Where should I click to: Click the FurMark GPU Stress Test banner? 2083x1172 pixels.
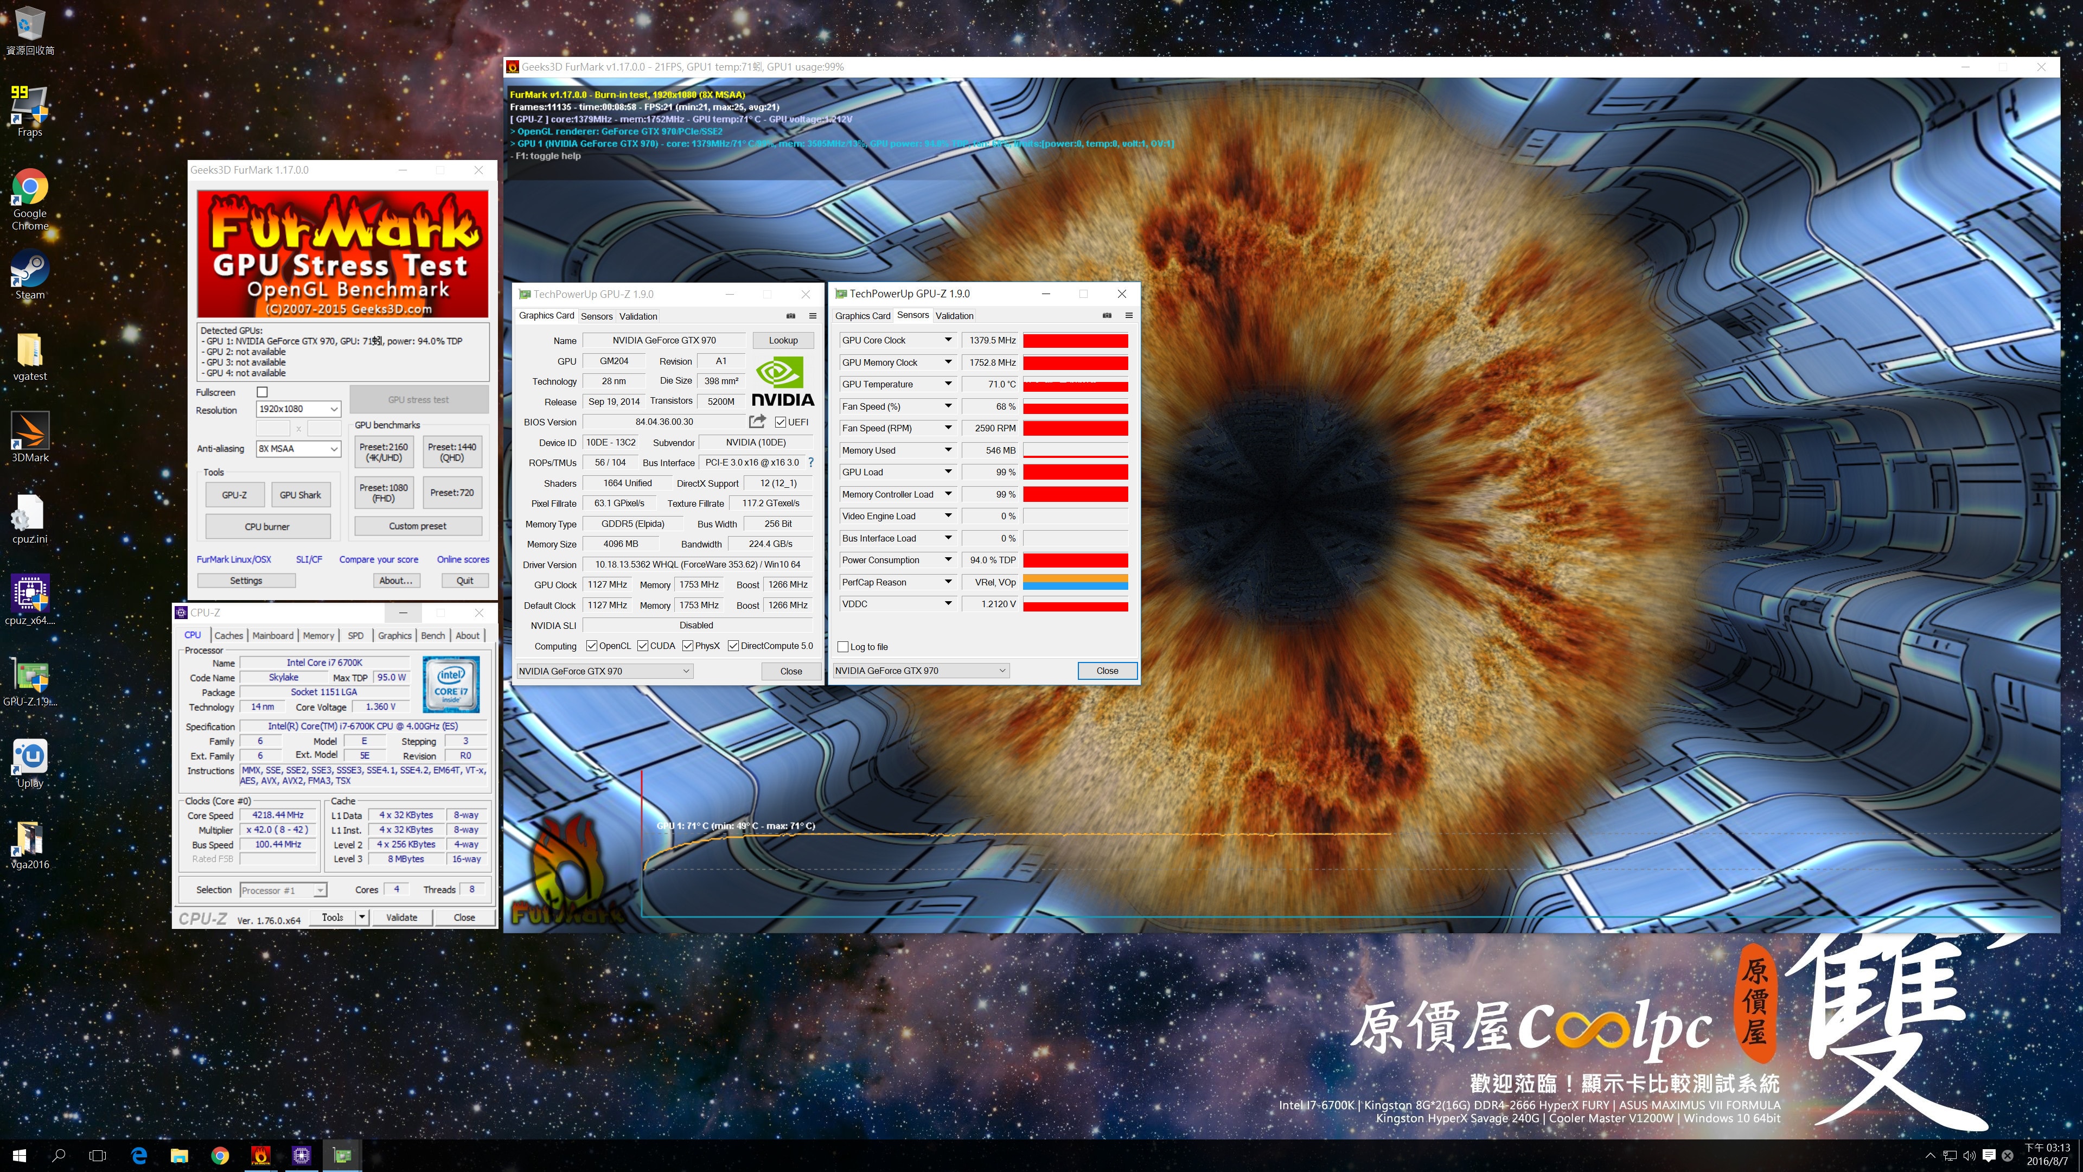[x=343, y=254]
